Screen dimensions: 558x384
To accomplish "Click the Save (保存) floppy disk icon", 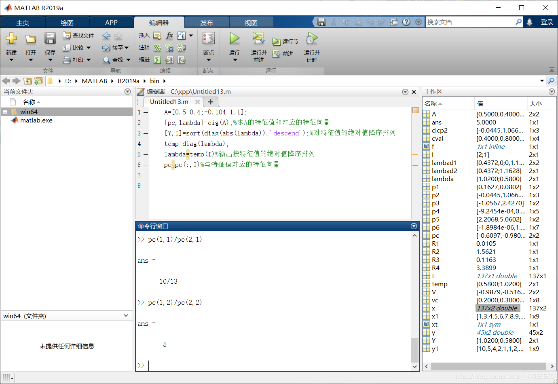I will coord(50,38).
